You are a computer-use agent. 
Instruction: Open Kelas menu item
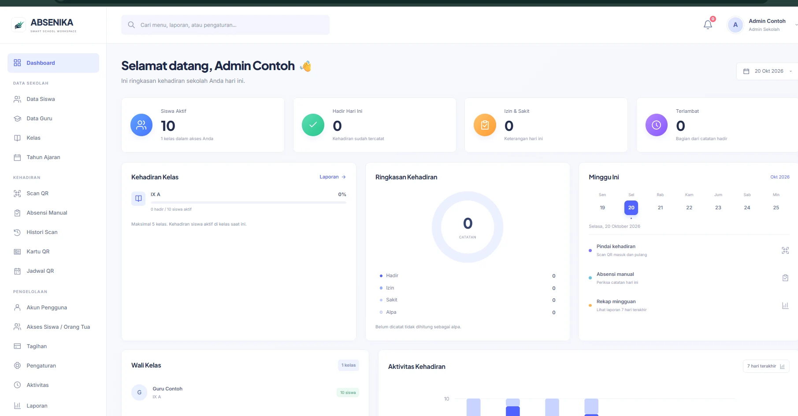53,138
